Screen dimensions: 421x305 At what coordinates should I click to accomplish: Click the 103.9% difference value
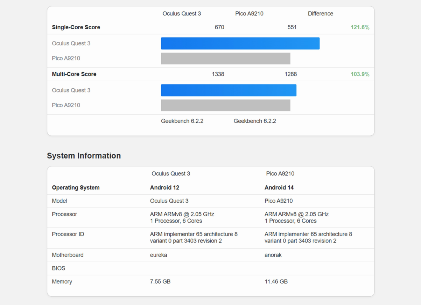click(x=360, y=74)
